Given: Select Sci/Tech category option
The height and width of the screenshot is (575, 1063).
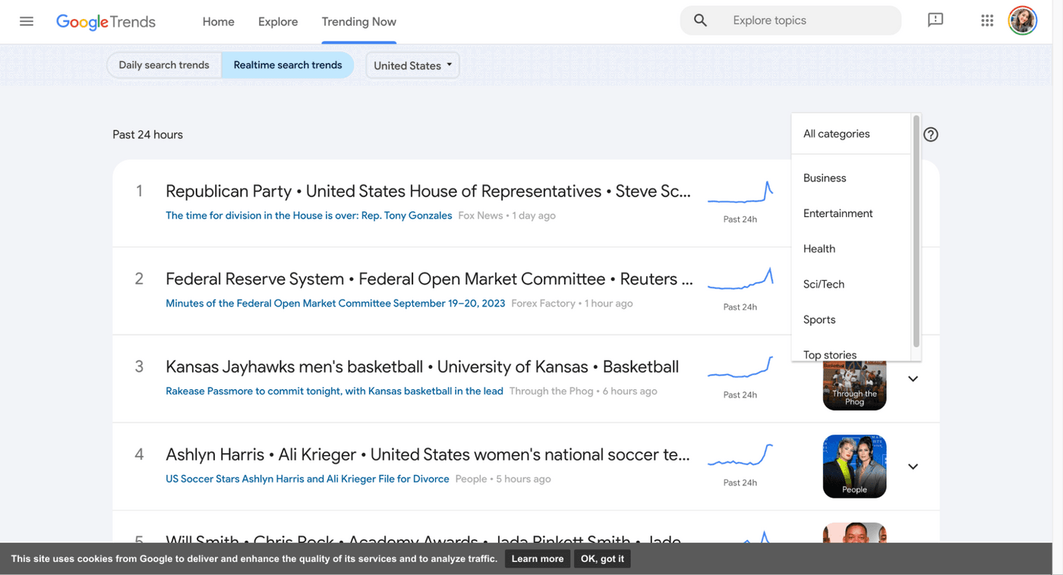Looking at the screenshot, I should point(824,284).
